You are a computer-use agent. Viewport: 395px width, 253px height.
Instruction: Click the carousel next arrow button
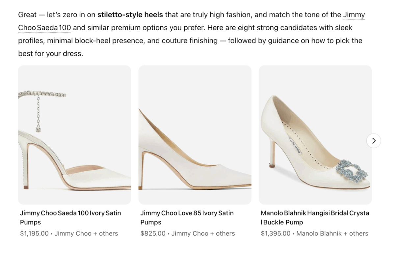(x=374, y=141)
